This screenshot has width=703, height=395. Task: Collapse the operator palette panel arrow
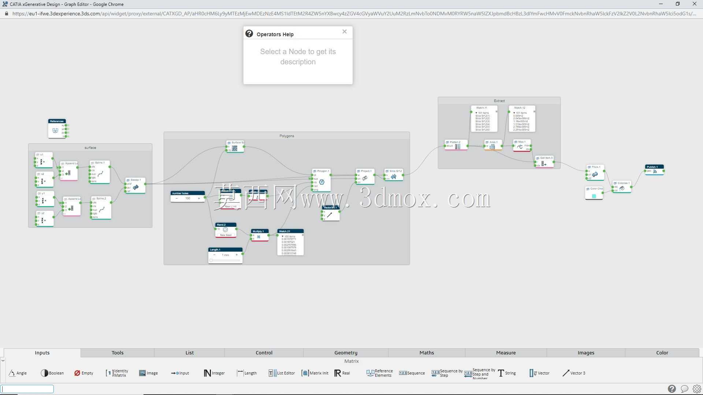click(x=3, y=361)
